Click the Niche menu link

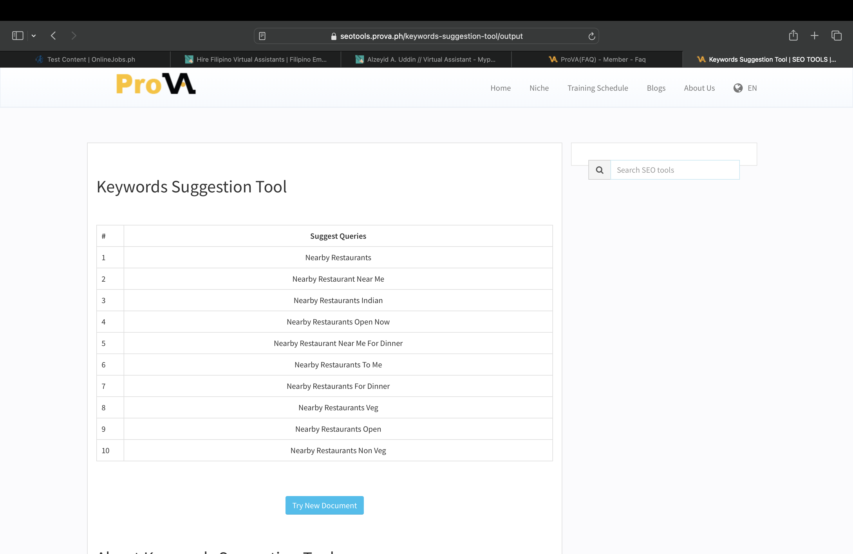(539, 88)
